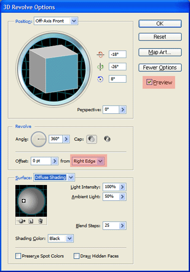This screenshot has height=272, width=190.
Task: Select the solid cap-on icon
Action: [x=92, y=139]
